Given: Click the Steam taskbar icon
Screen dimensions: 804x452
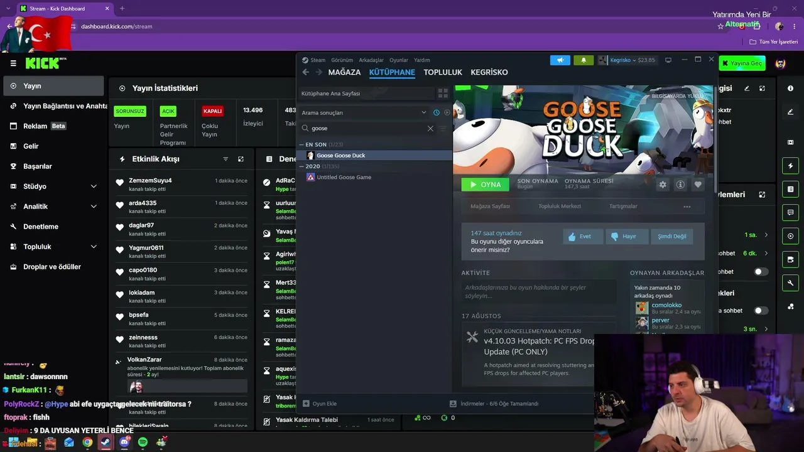Looking at the screenshot, I should click(106, 442).
